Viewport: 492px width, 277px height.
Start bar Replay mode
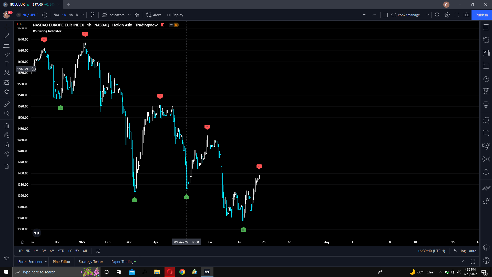[x=175, y=15]
